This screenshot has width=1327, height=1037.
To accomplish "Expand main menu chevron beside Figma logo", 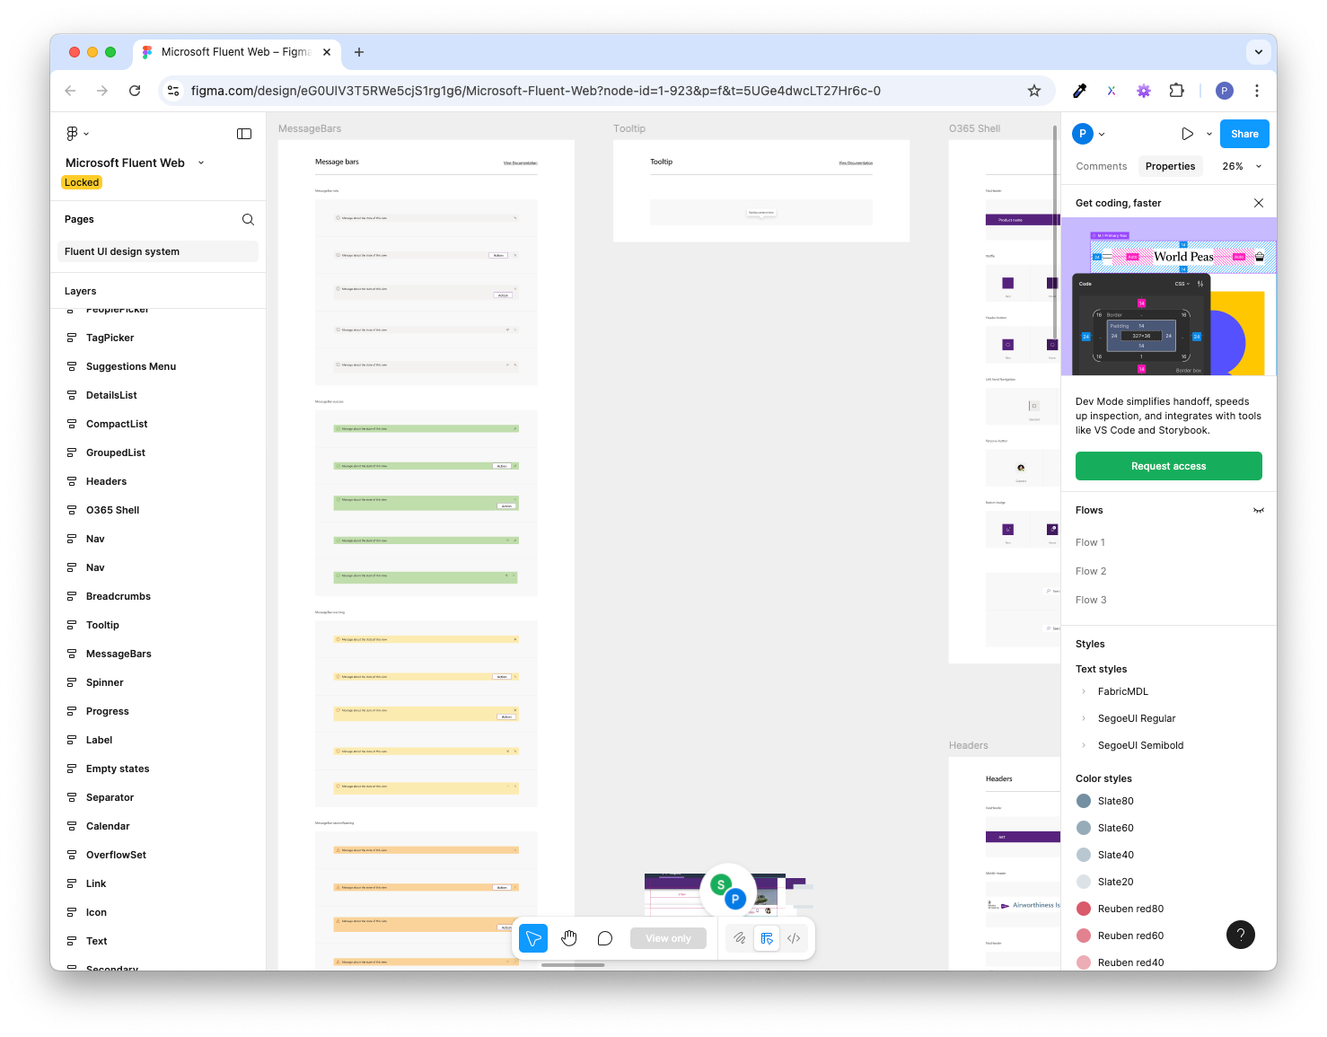I will coord(86,134).
